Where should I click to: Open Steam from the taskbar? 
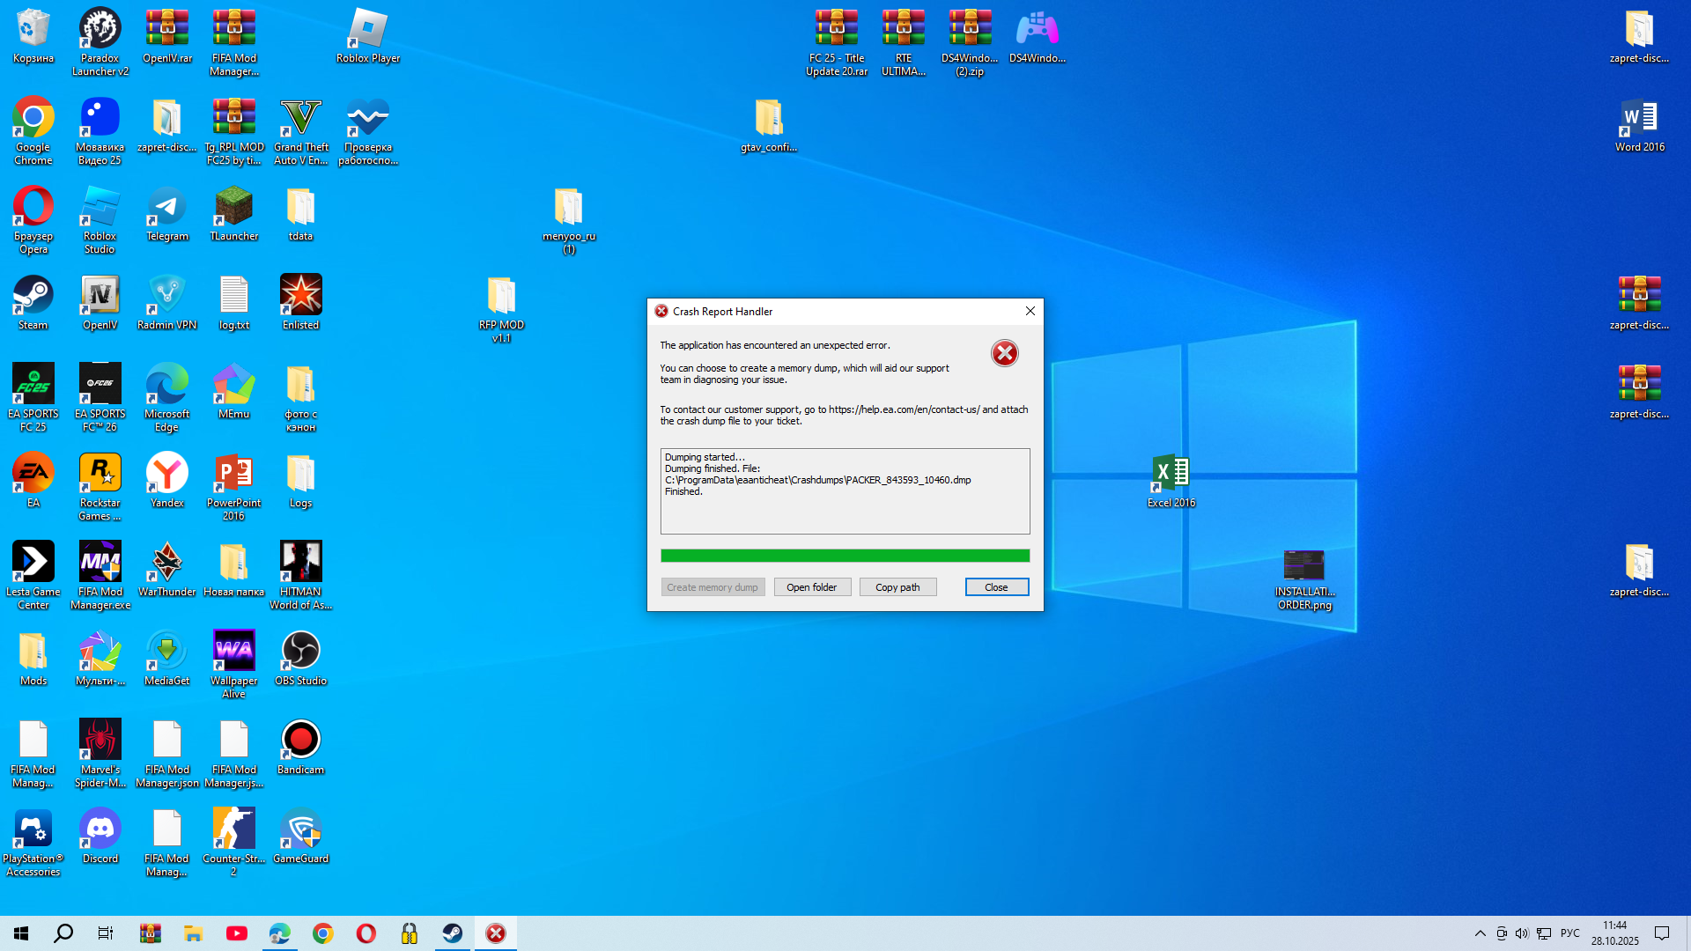click(x=453, y=933)
